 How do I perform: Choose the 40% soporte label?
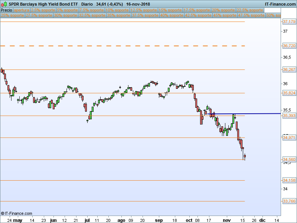pyautogui.click(x=172, y=15)
